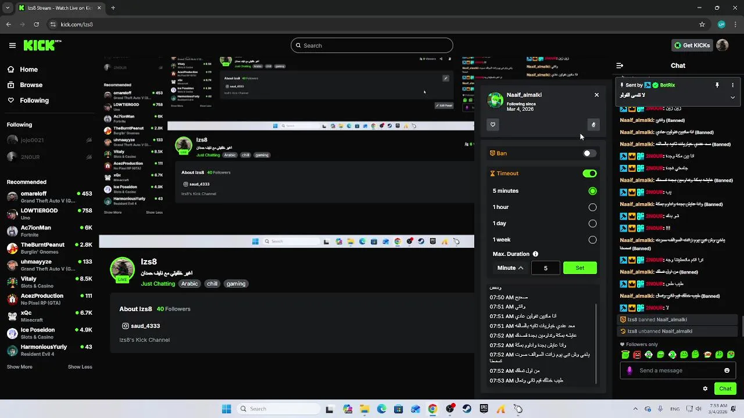Enable the Ban toggle
This screenshot has width=744, height=418.
click(589, 153)
